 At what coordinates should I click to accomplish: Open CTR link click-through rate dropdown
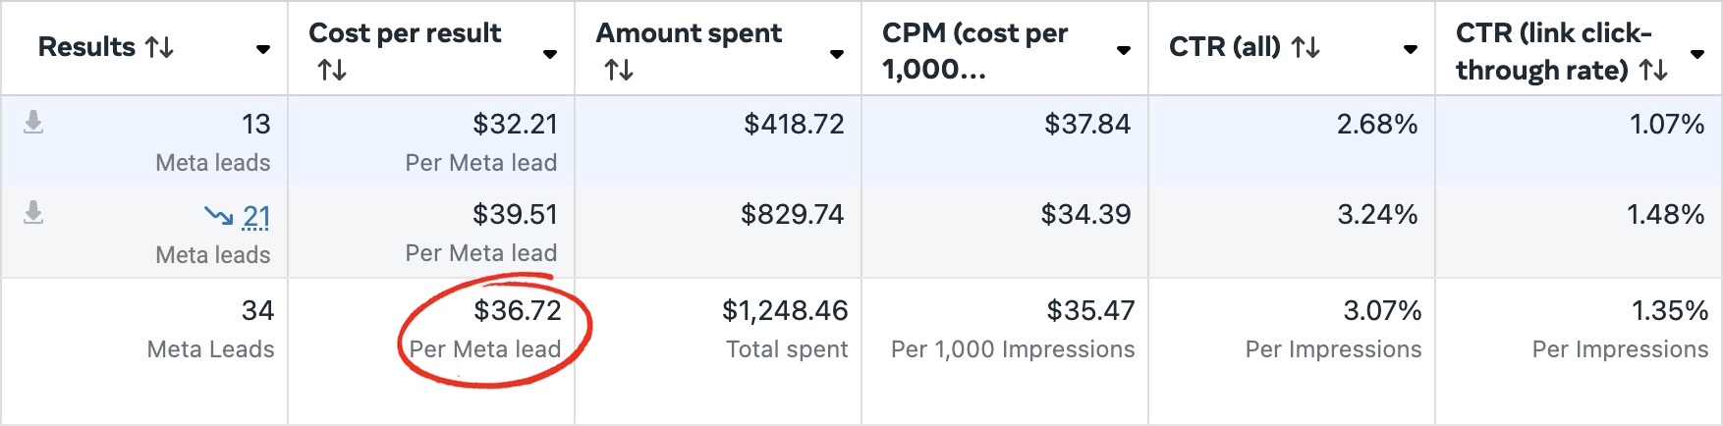[1697, 54]
